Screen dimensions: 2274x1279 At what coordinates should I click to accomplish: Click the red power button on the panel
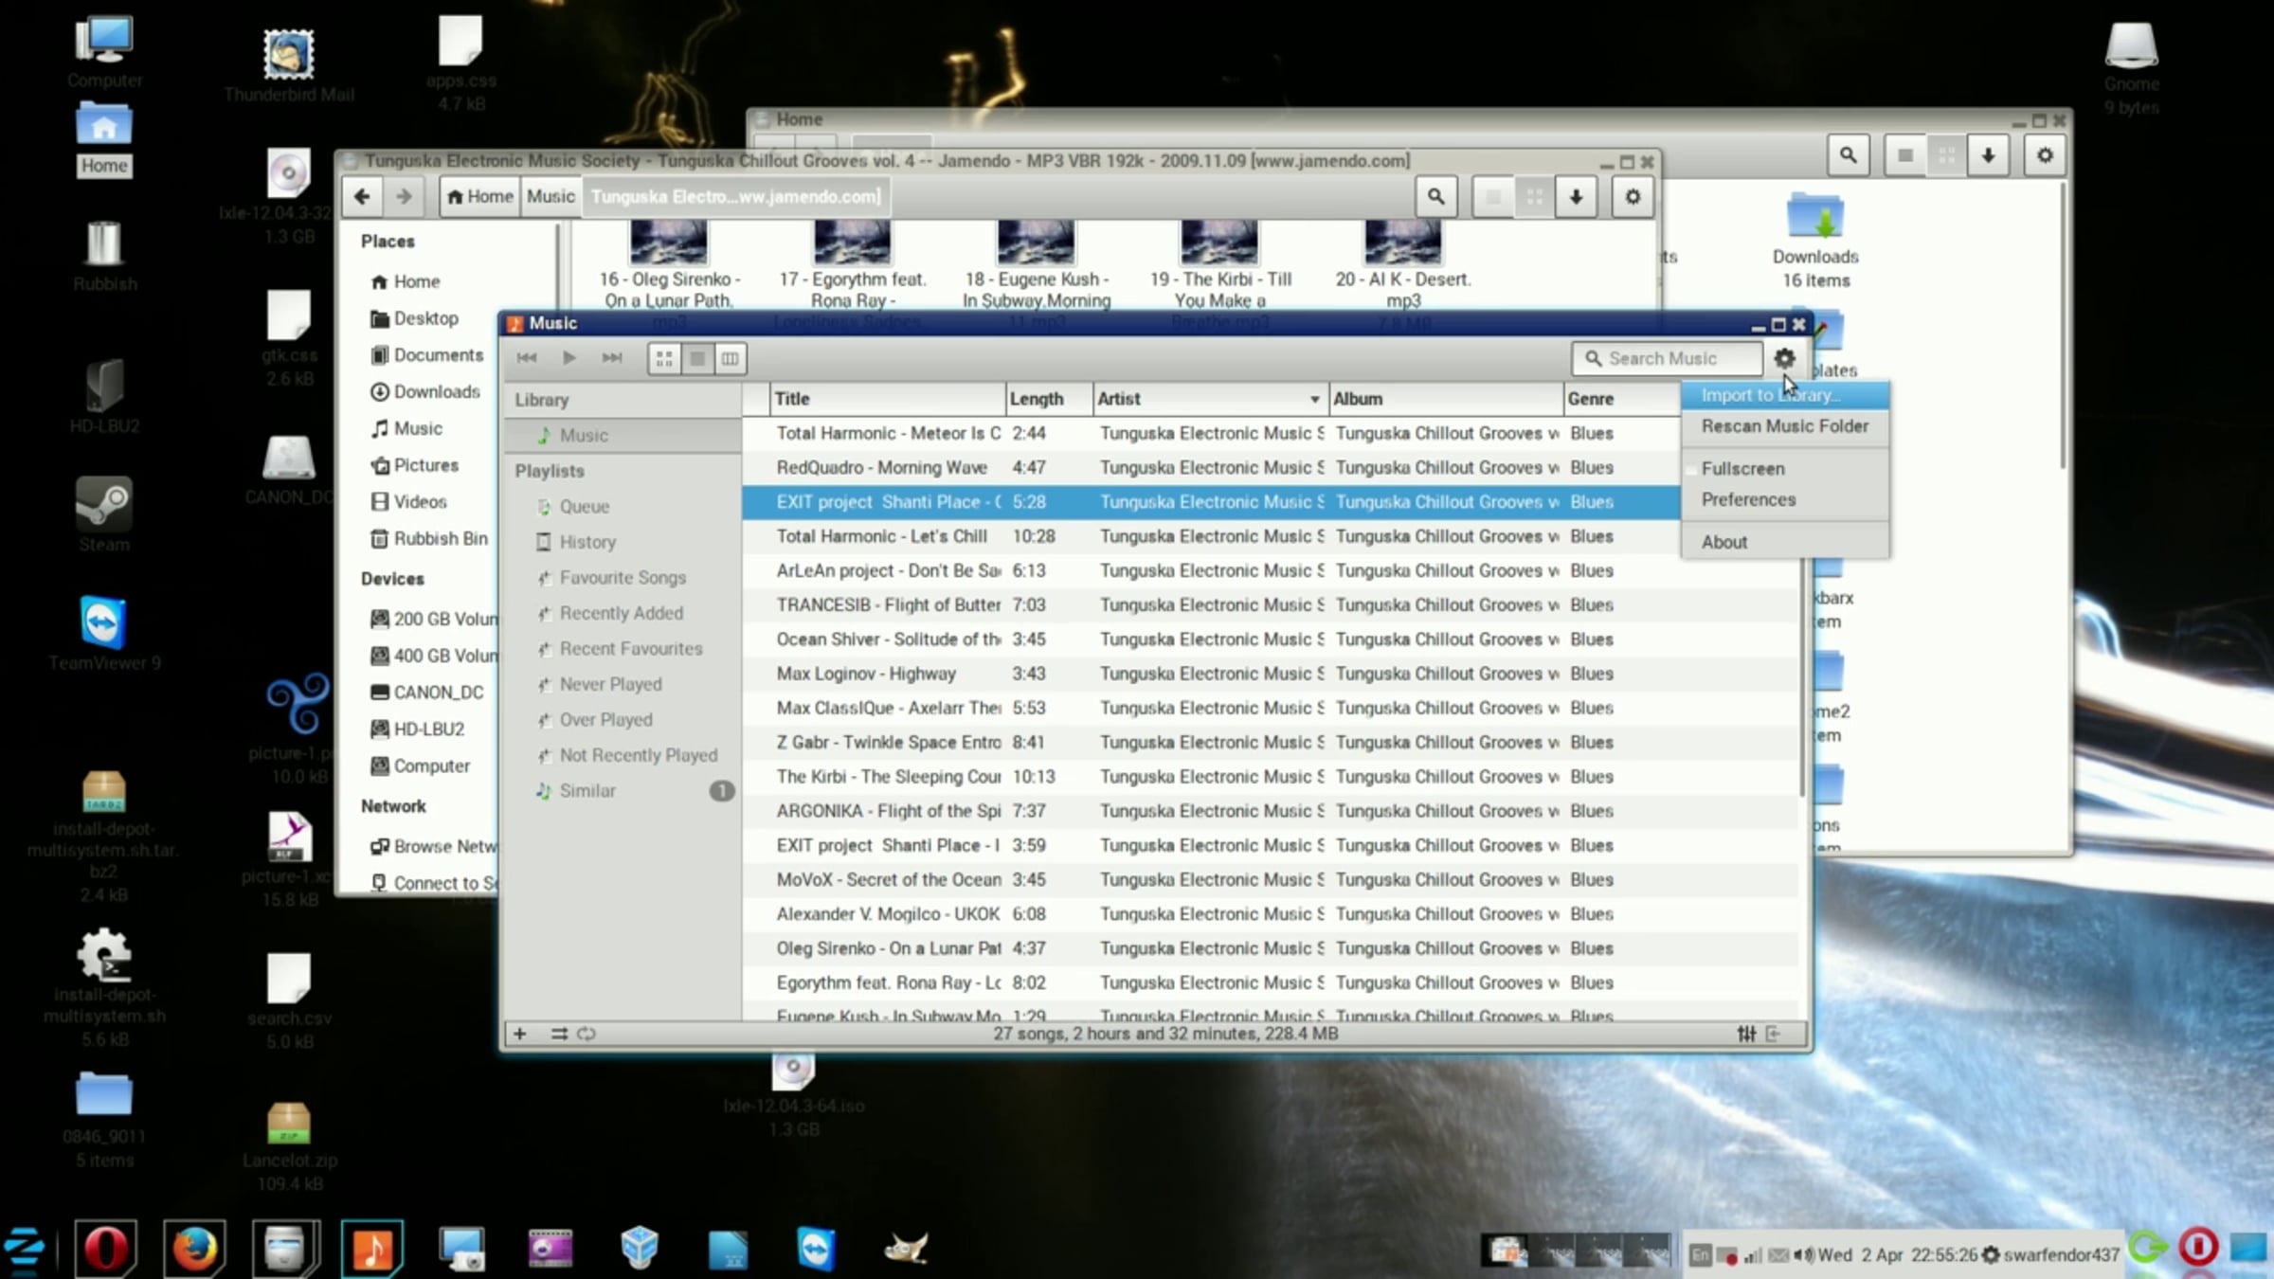coord(2198,1247)
